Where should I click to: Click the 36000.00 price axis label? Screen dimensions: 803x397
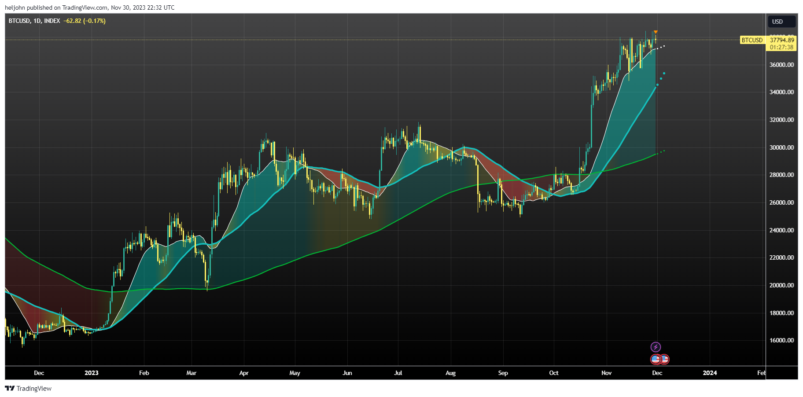click(781, 65)
